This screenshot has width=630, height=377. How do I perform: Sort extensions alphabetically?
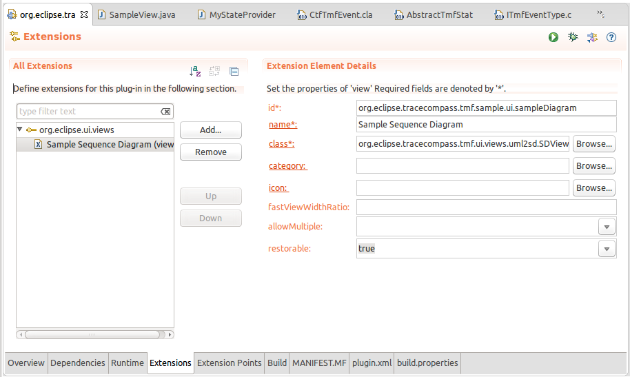click(x=195, y=71)
